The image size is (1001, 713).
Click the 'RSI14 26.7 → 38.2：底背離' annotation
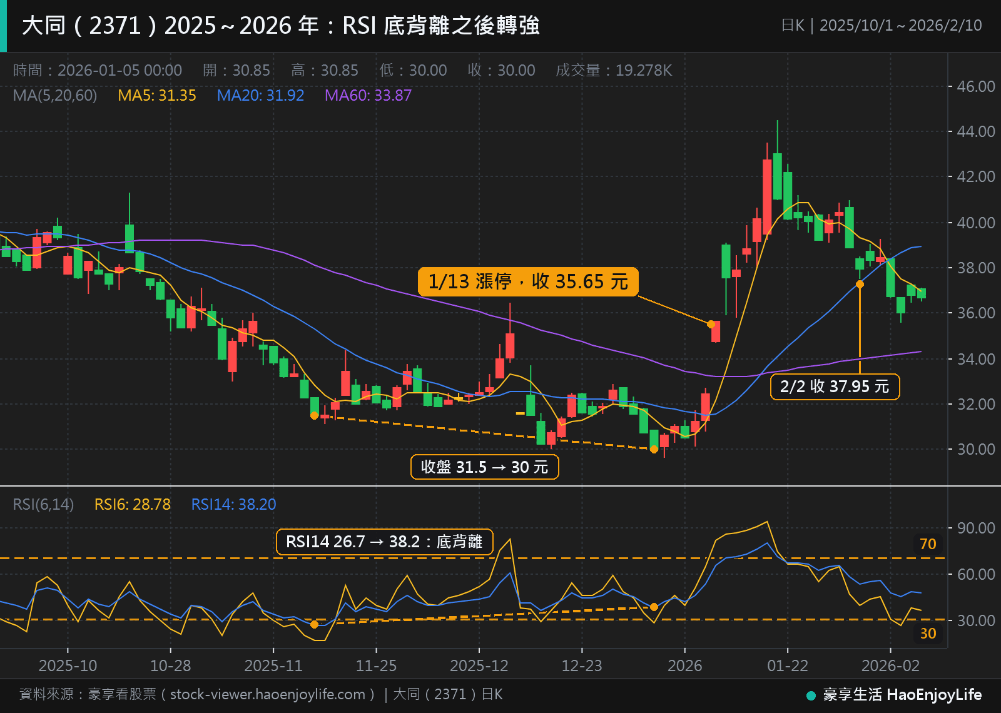pos(384,542)
